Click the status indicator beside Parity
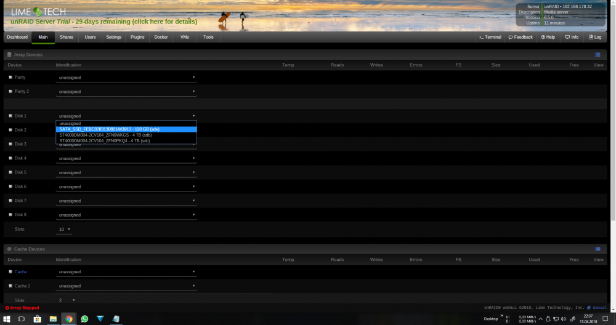 pyautogui.click(x=10, y=78)
